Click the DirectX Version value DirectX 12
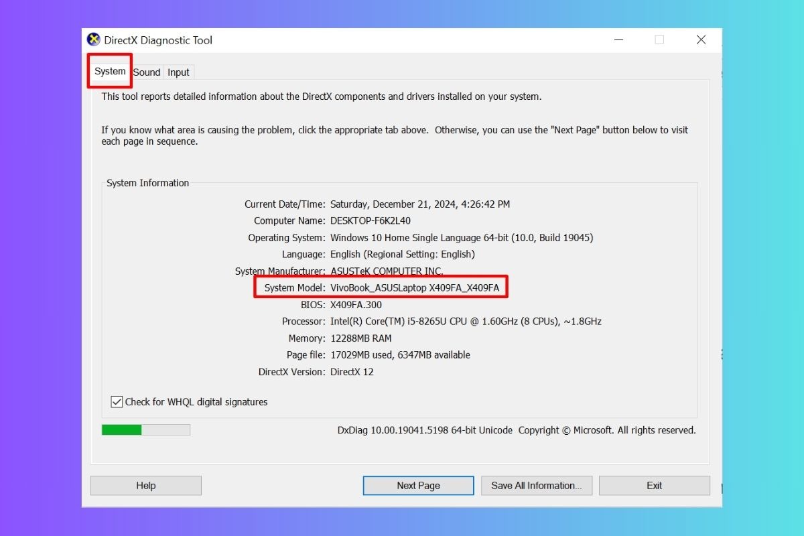This screenshot has width=804, height=536. [x=352, y=371]
